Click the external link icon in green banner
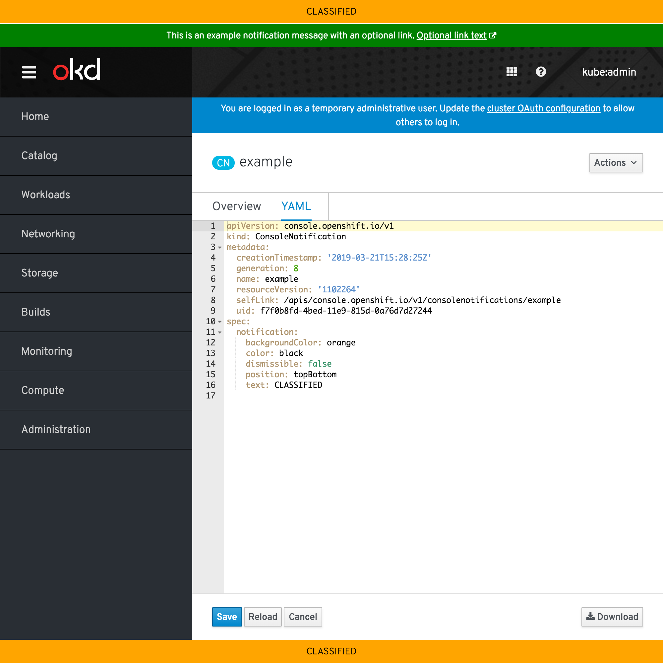 point(493,36)
